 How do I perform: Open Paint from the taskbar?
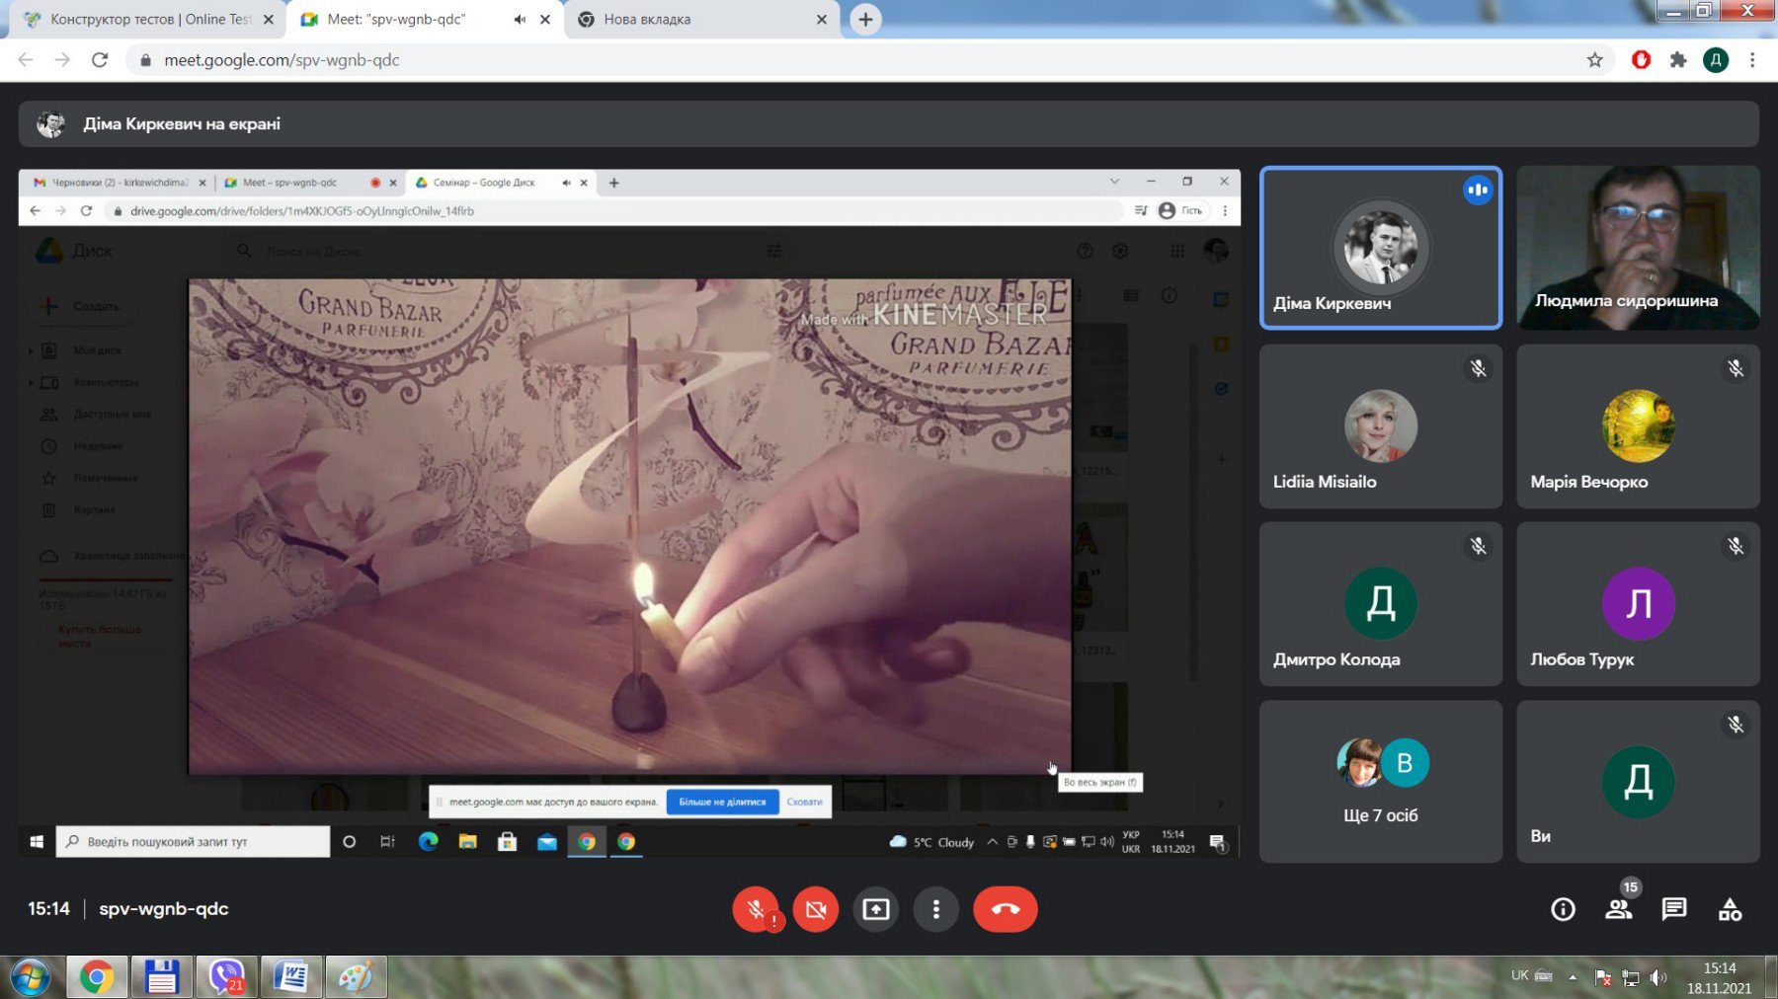(x=356, y=977)
